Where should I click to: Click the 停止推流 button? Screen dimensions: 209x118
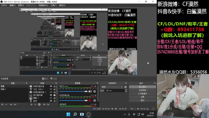[x=142, y=87]
